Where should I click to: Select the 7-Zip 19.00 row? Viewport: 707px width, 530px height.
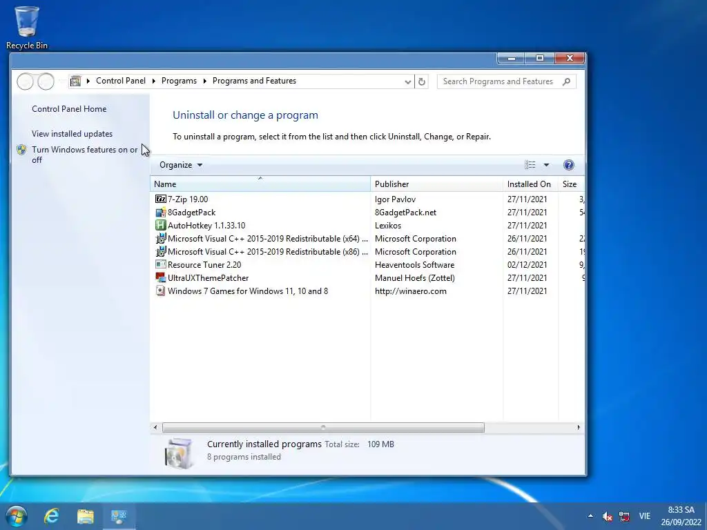(367, 199)
